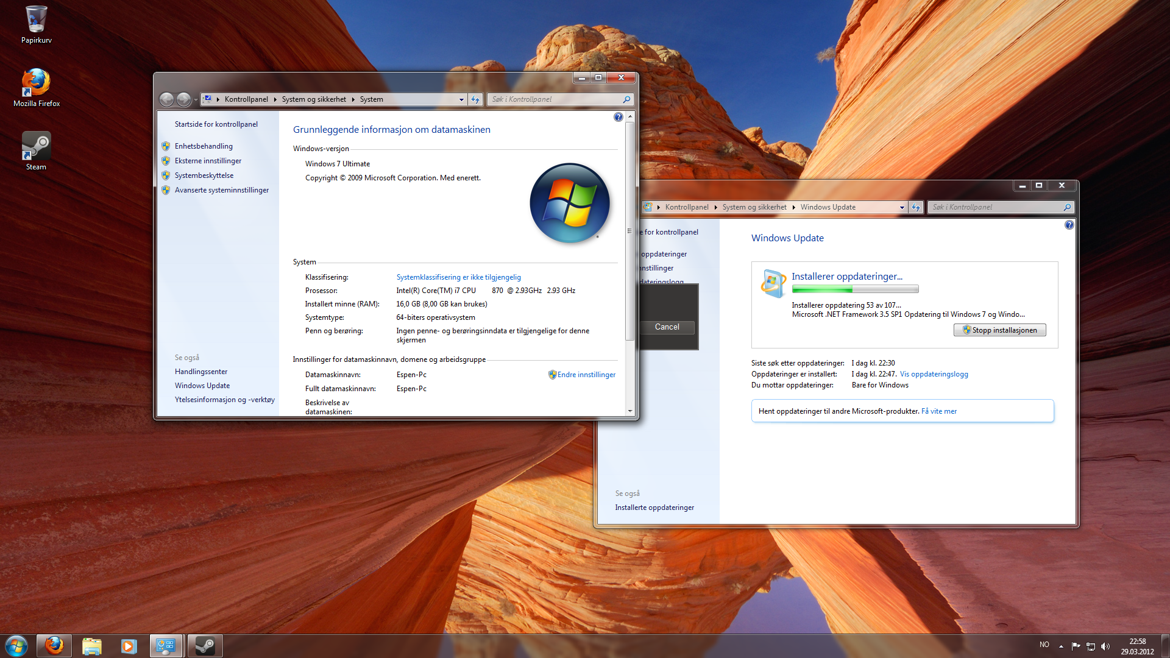This screenshot has width=1170, height=658.
Task: Open the volume speaker tray icon
Action: [1105, 646]
